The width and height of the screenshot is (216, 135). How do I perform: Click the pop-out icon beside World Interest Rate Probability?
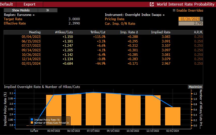[x=152, y=4]
